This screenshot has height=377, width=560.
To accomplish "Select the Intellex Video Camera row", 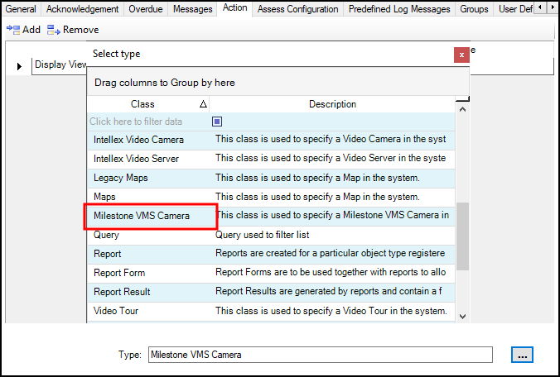I will 271,140.
